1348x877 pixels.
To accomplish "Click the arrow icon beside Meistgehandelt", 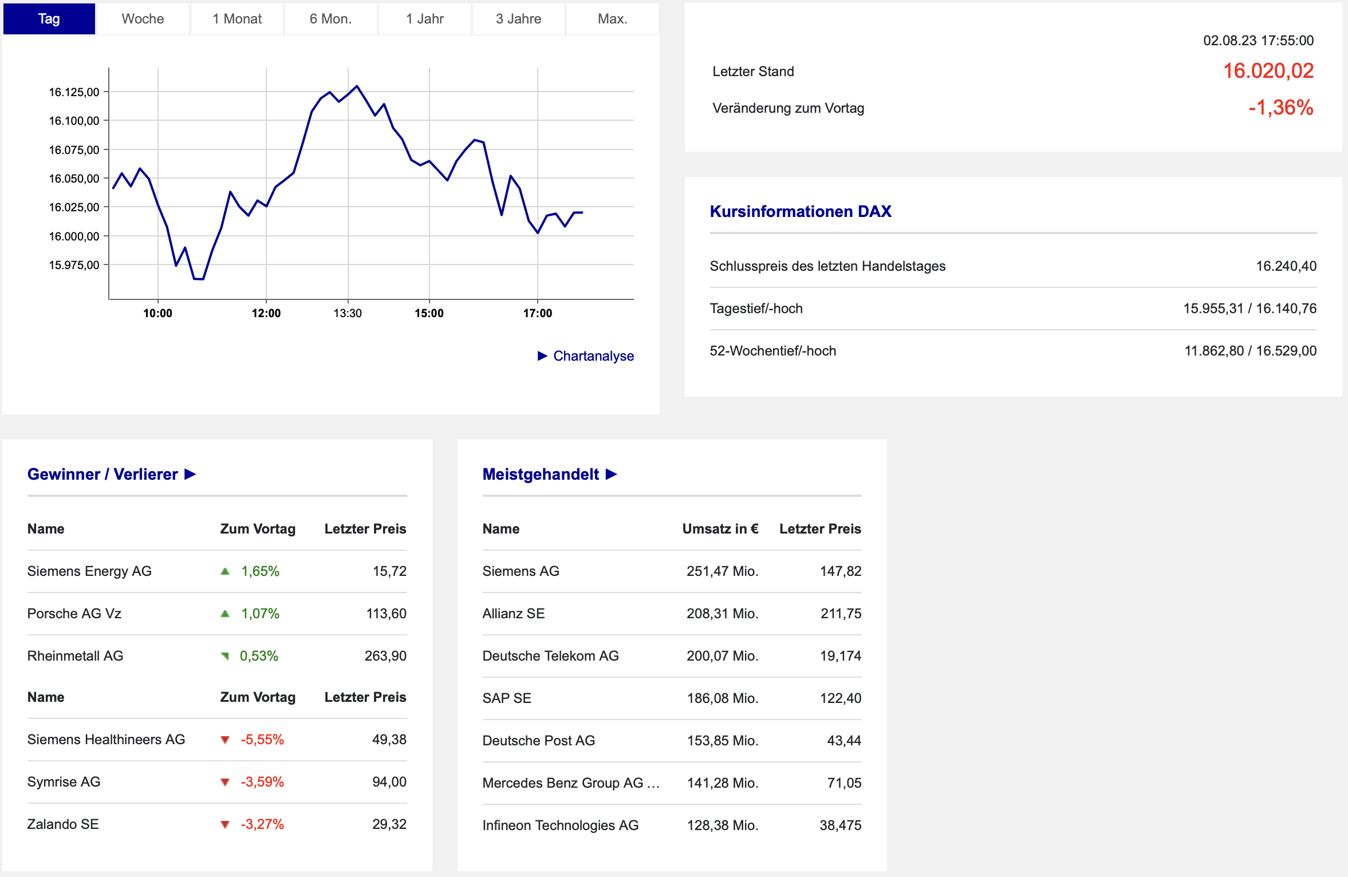I will pos(611,475).
